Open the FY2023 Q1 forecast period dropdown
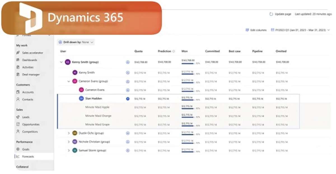 (x=301, y=30)
